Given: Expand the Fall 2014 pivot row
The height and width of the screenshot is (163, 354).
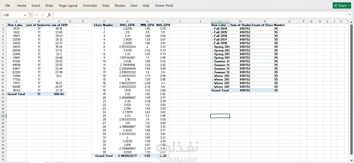Looking at the screenshot, I should point(213,29).
